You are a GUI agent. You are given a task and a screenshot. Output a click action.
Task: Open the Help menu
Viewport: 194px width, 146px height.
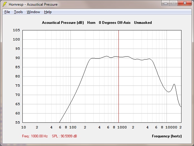pyautogui.click(x=48, y=12)
